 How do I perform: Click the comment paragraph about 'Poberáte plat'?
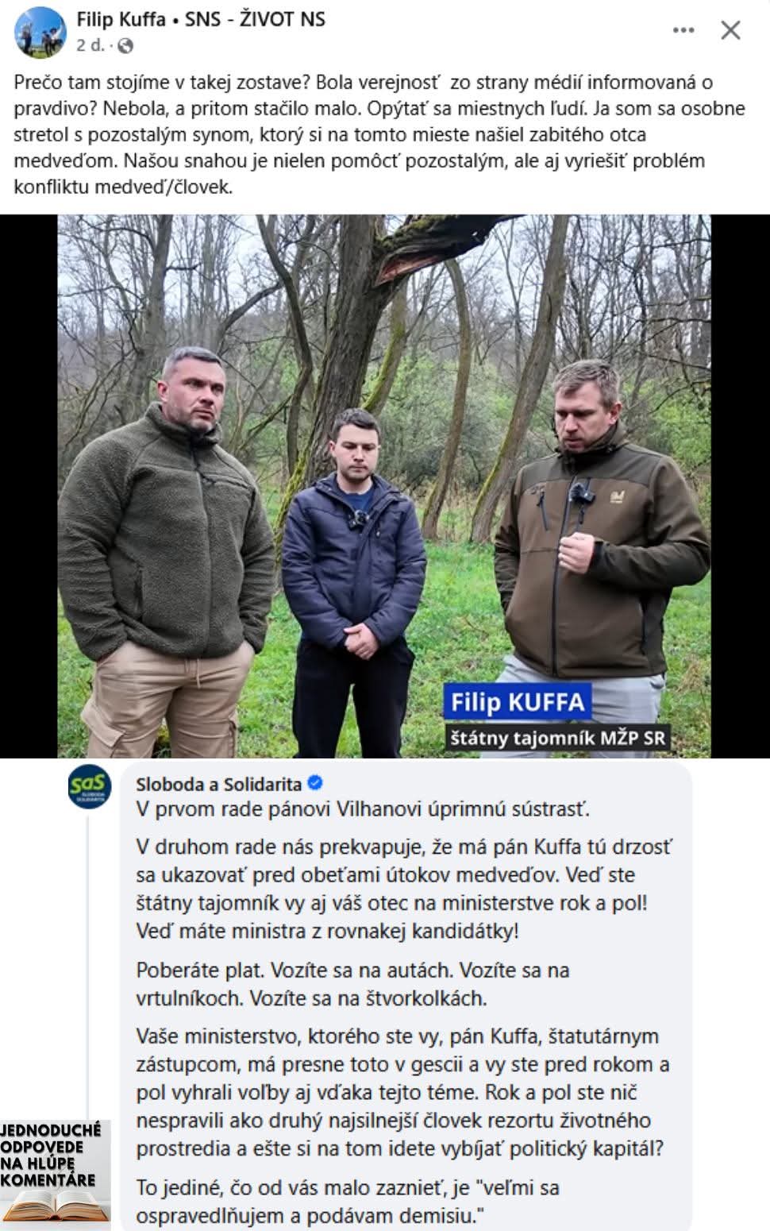[x=352, y=984]
